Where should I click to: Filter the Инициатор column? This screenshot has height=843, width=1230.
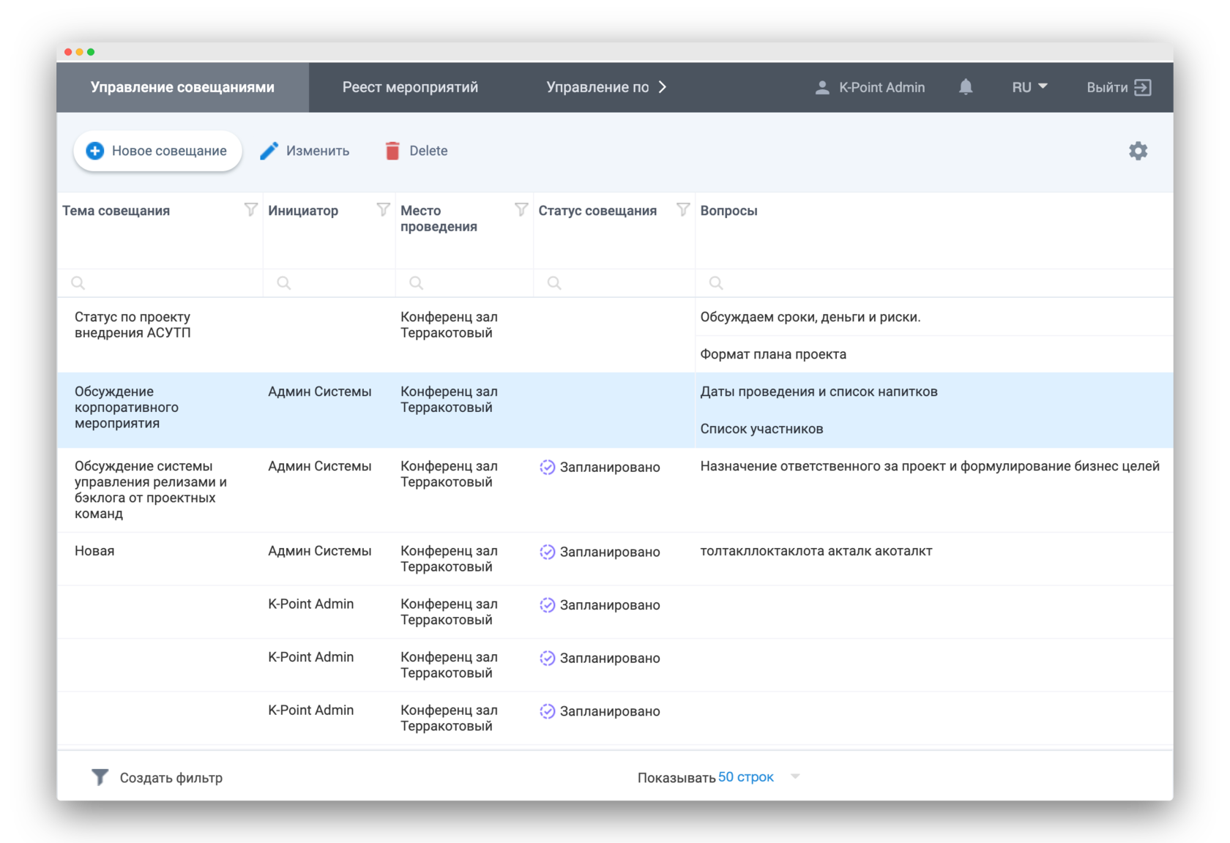pos(383,210)
